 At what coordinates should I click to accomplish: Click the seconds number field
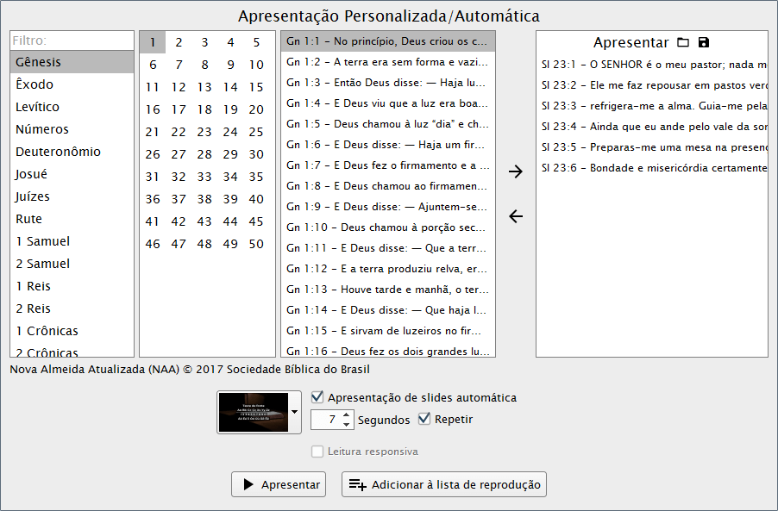click(x=325, y=420)
